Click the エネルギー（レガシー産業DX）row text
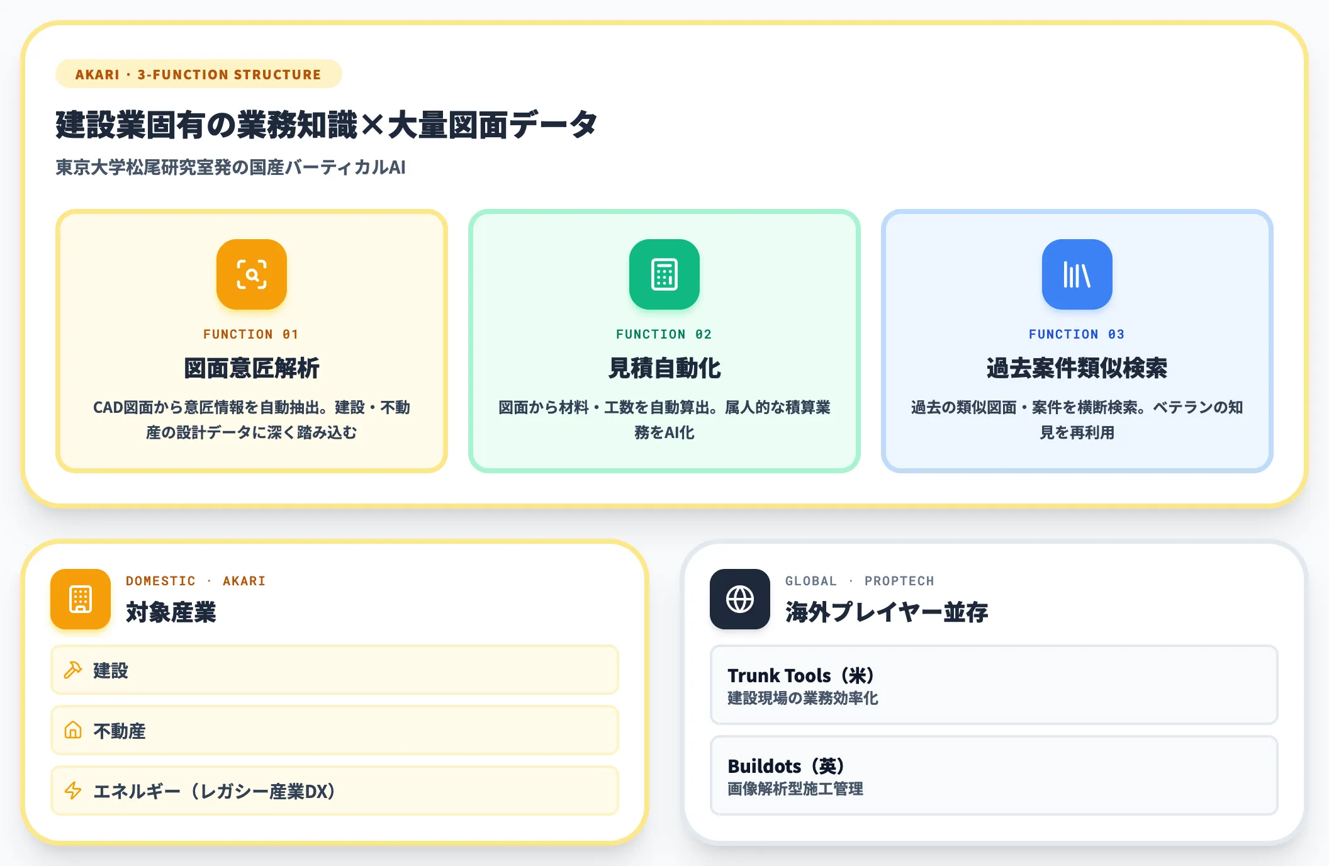The height and width of the screenshot is (866, 1329). [x=214, y=792]
